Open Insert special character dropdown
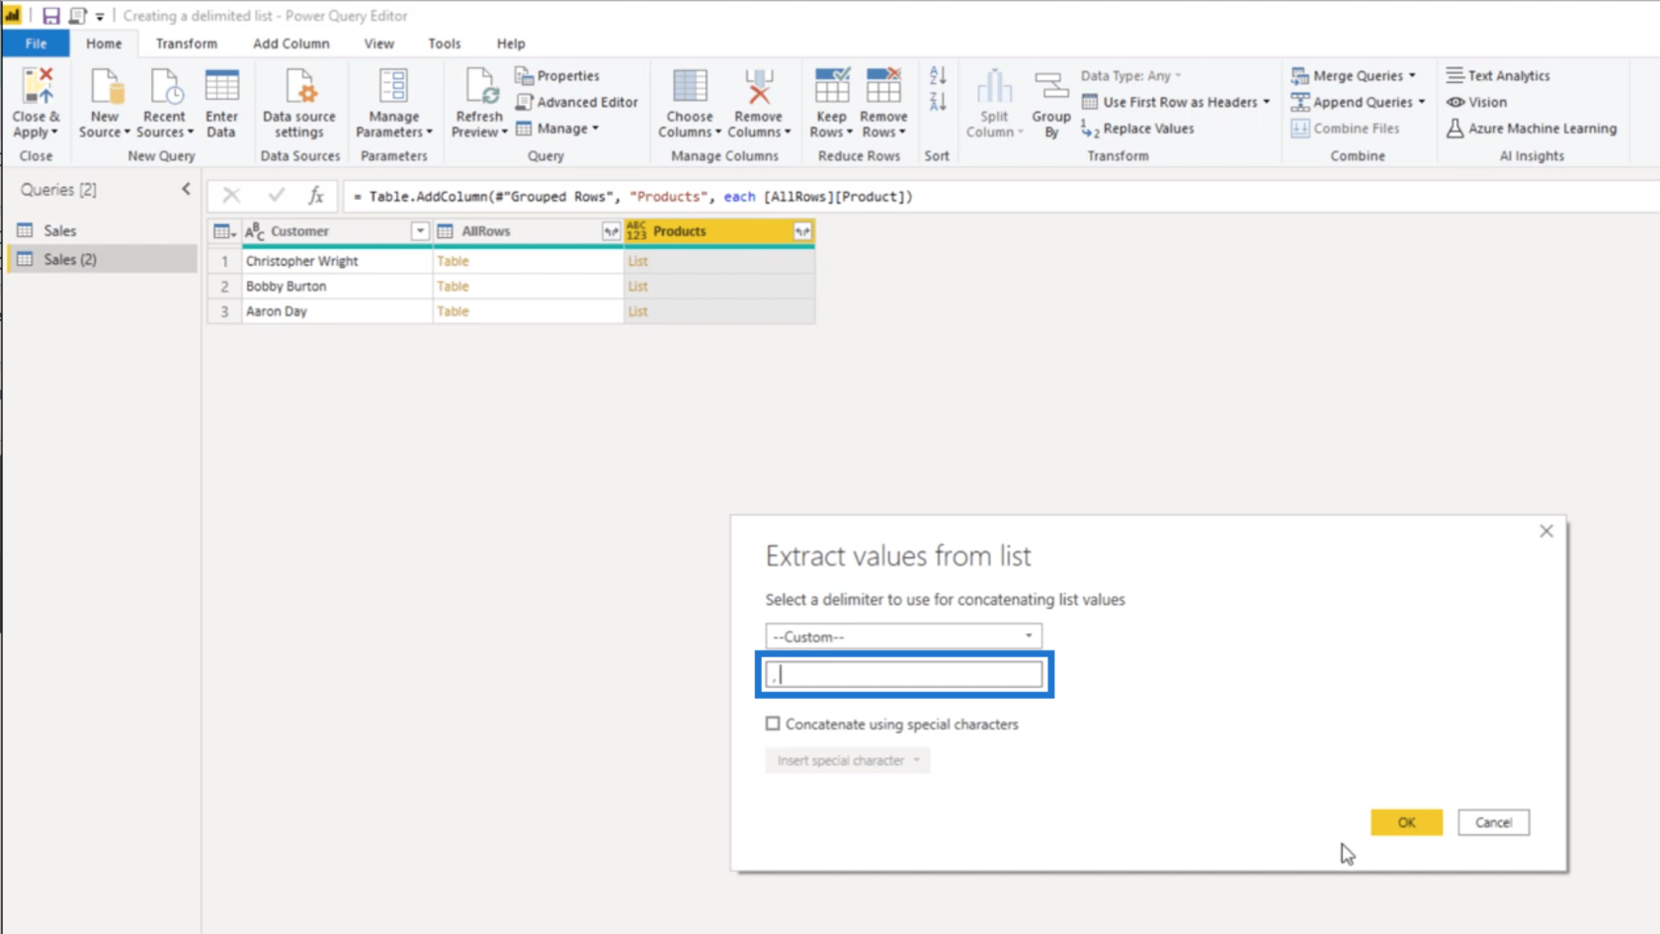This screenshot has width=1660, height=934. coord(847,760)
